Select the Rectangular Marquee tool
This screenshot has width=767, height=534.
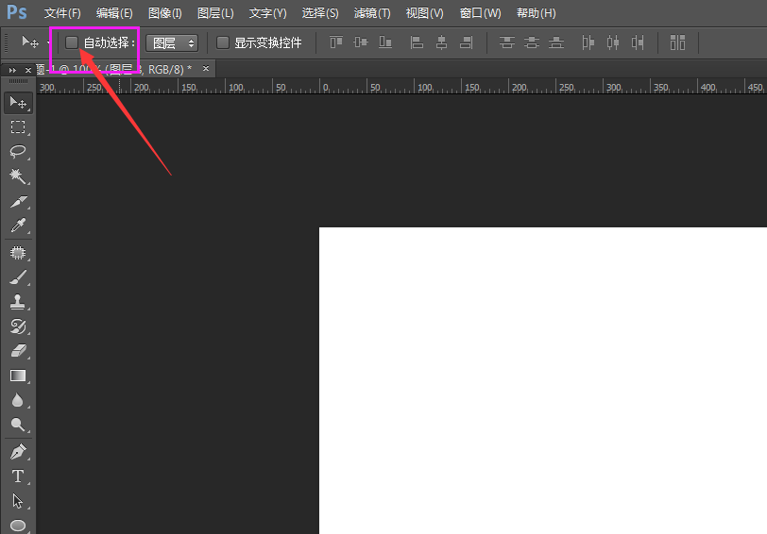(x=18, y=127)
